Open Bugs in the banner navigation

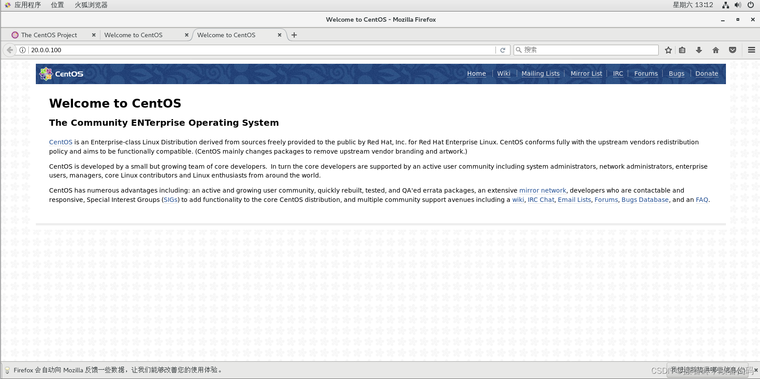coord(677,73)
